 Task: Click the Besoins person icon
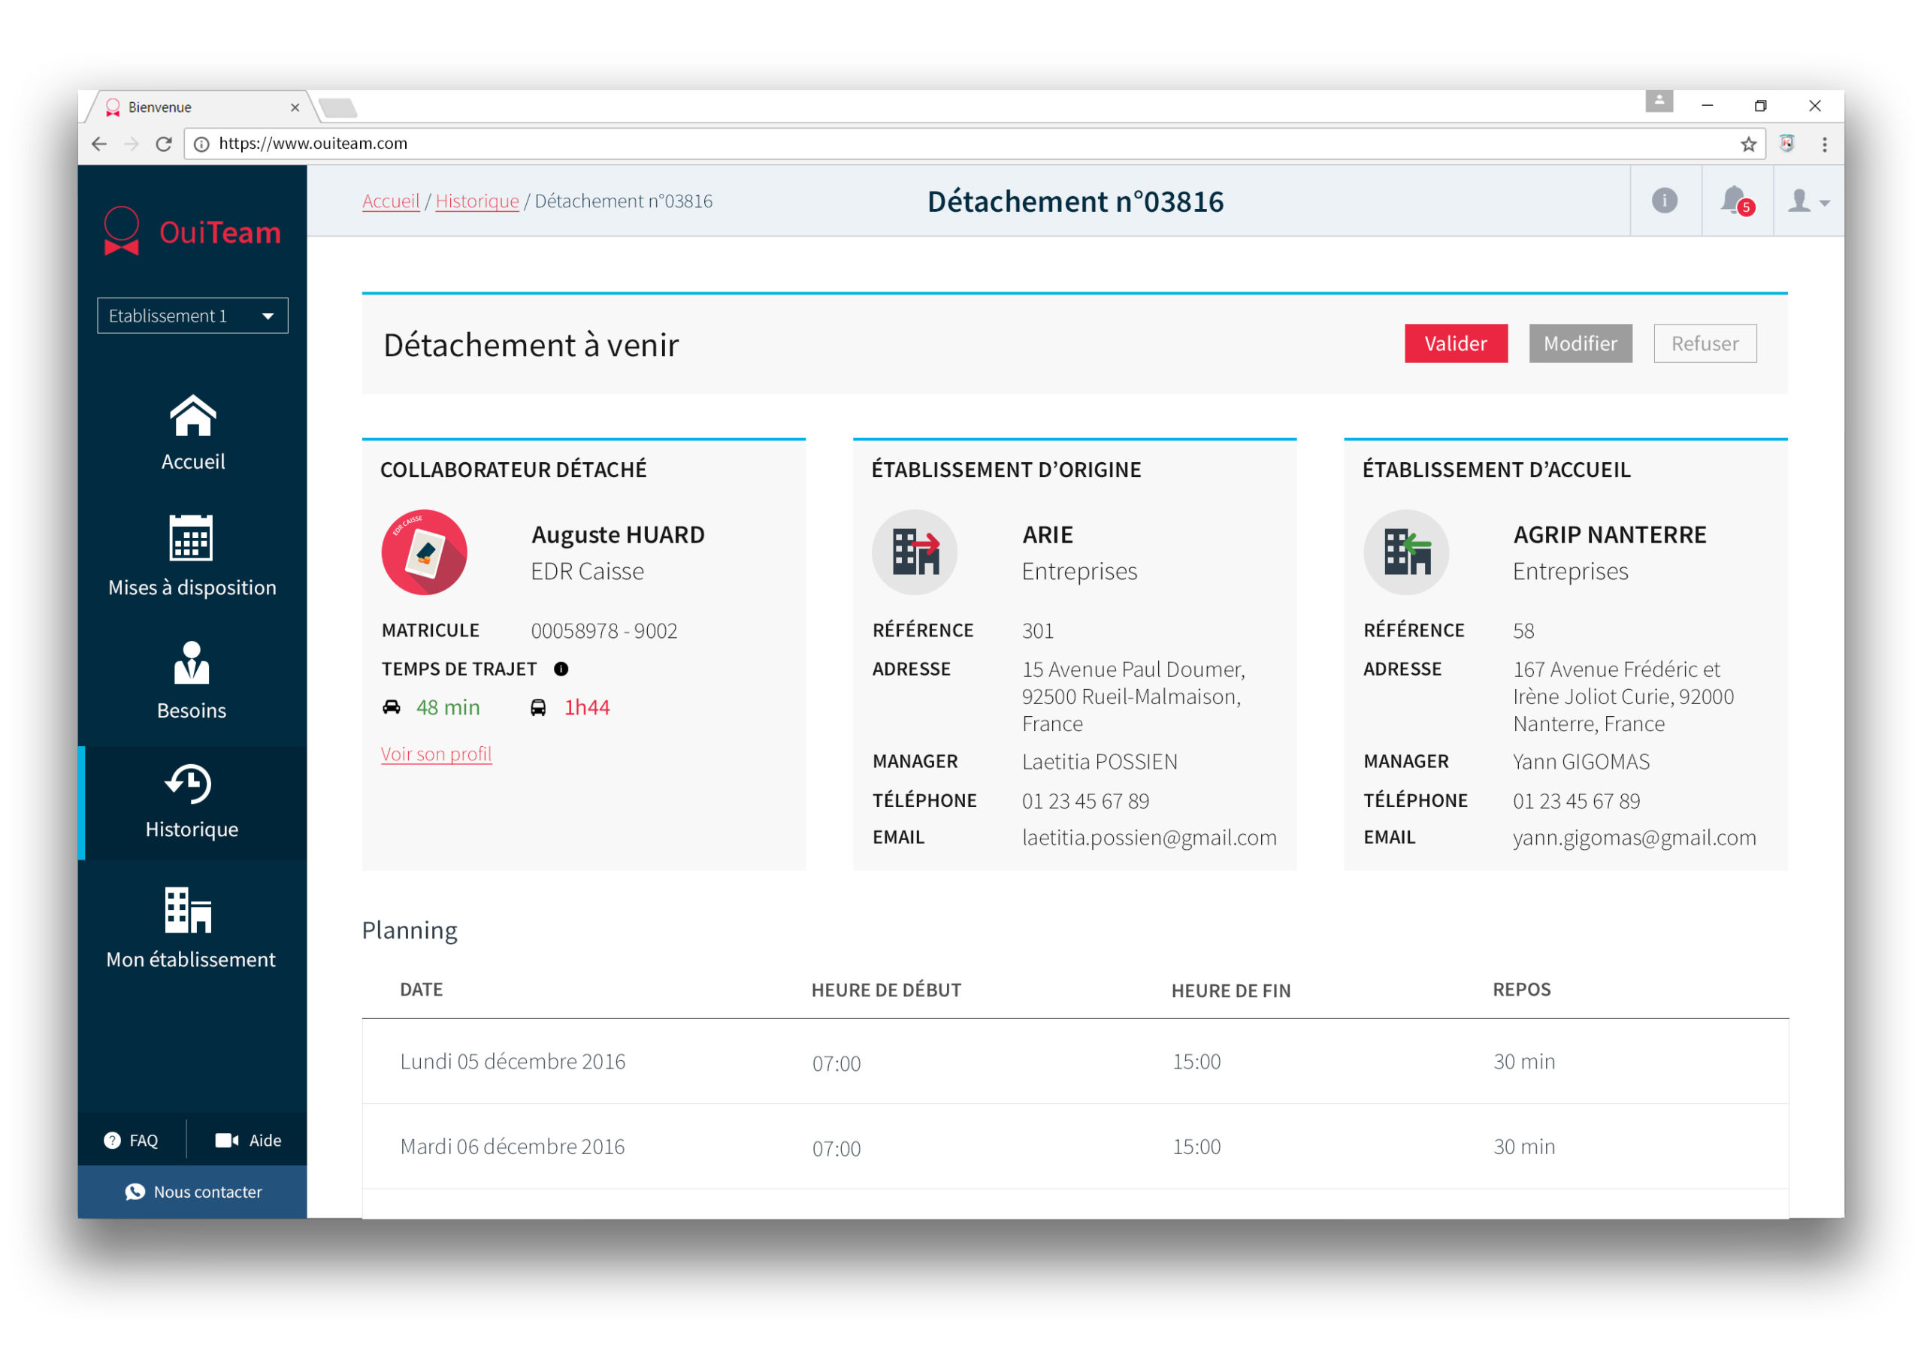(192, 663)
